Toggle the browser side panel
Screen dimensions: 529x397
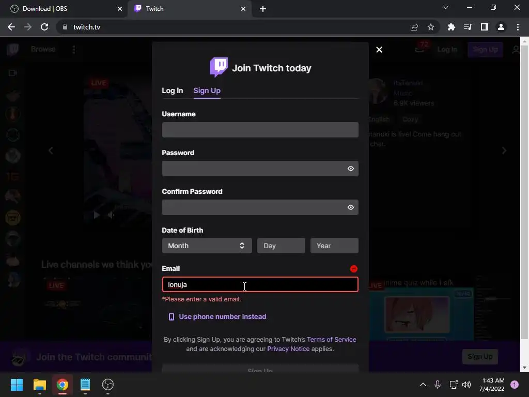point(485,27)
